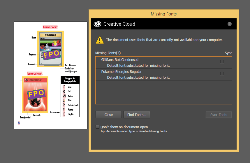Click the Knappar för Energisymboler header
This screenshot has width=250, height=163.
tap(70, 80)
